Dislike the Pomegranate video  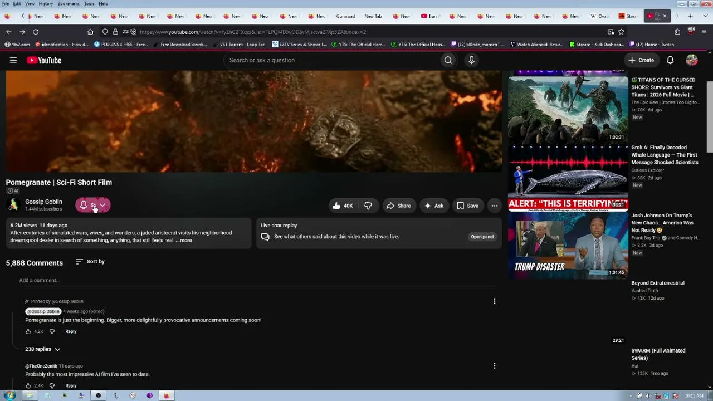coord(368,206)
